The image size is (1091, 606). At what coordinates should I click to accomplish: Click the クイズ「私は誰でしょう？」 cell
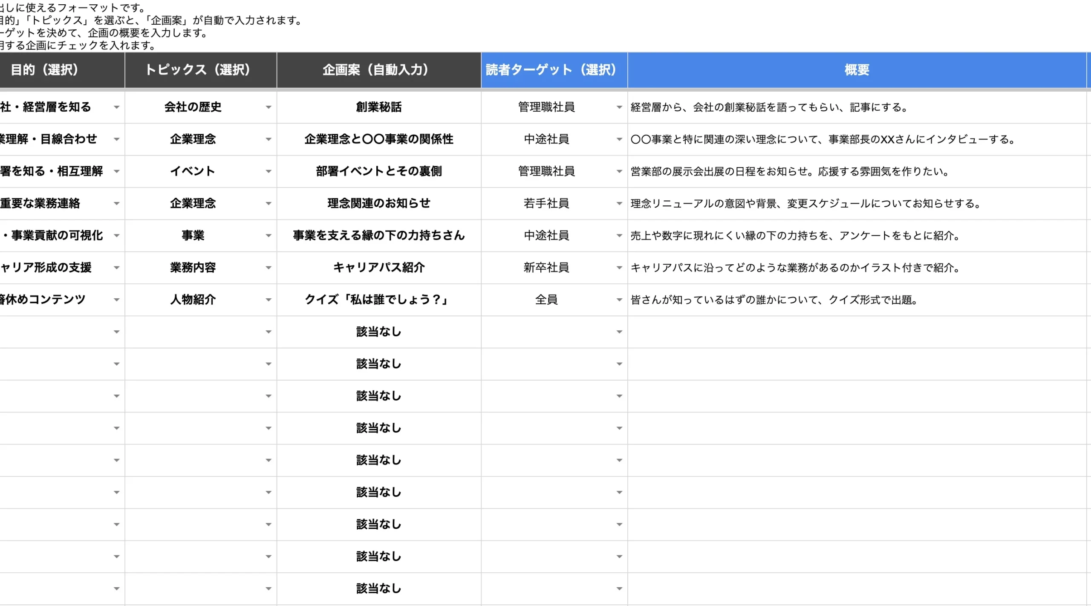(x=379, y=300)
